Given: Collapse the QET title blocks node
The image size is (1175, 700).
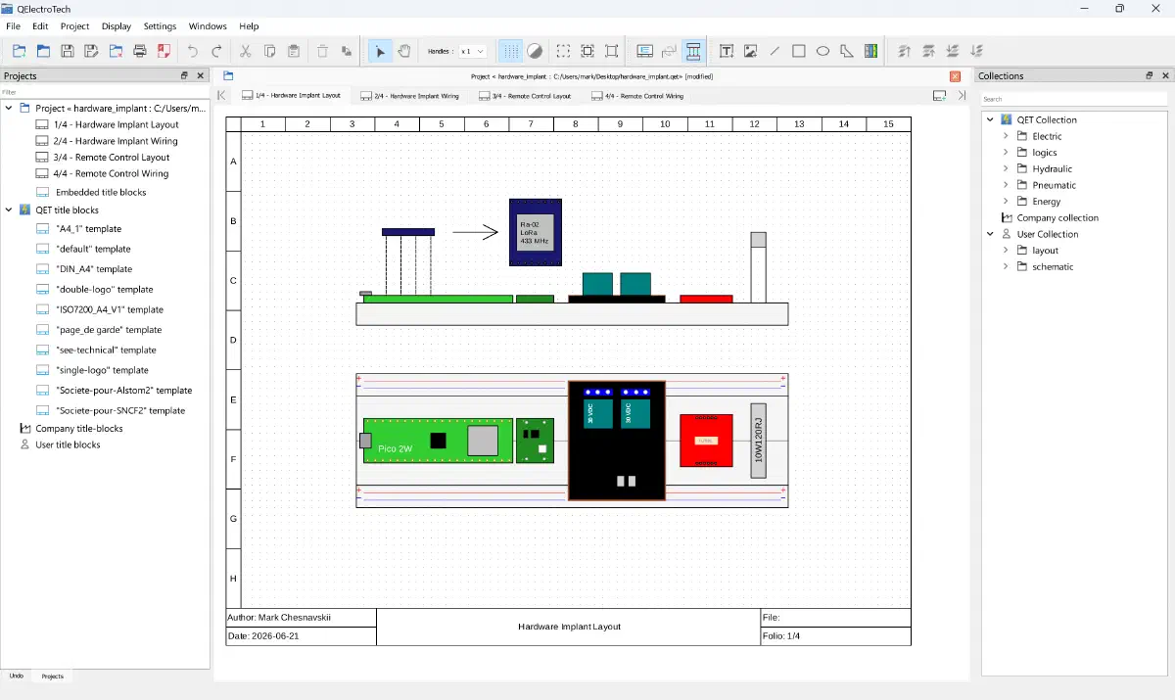Looking at the screenshot, I should [9, 210].
